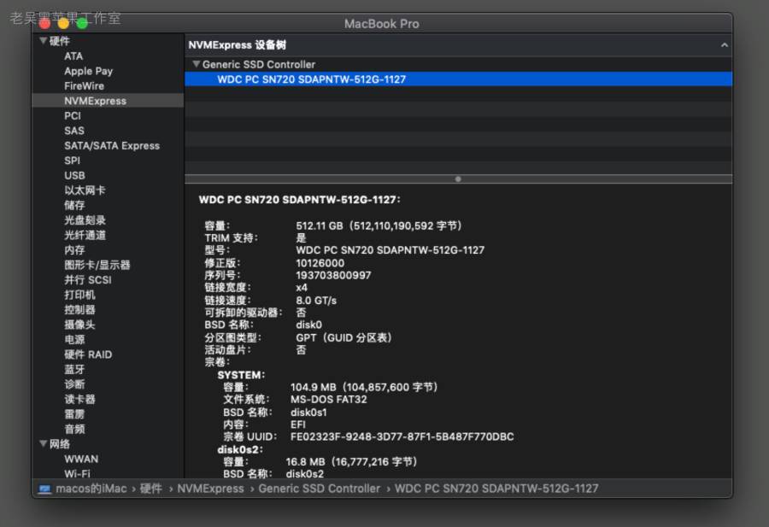769x527 pixels.
Task: Select SAS in the sidebar
Action: click(74, 131)
